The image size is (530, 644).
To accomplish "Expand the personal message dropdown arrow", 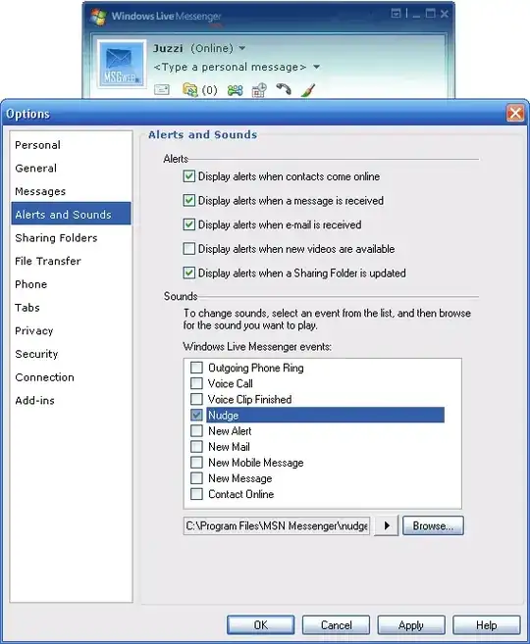I will [x=316, y=67].
